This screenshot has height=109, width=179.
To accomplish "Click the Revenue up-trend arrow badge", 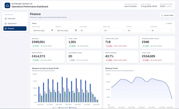I will pyautogui.click(x=36, y=46).
